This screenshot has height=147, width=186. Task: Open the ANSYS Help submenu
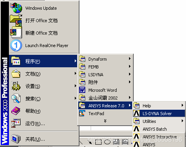click(159, 106)
